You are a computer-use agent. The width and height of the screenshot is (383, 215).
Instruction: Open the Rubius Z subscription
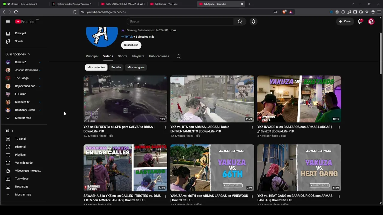[23, 62]
